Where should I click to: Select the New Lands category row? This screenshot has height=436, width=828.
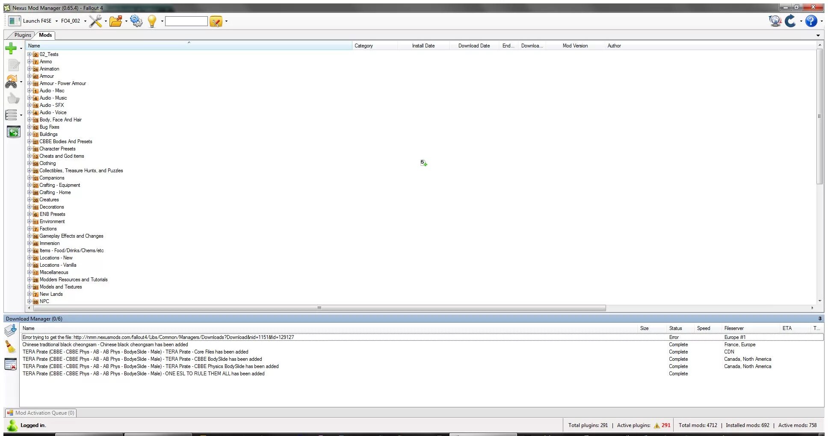pos(51,294)
